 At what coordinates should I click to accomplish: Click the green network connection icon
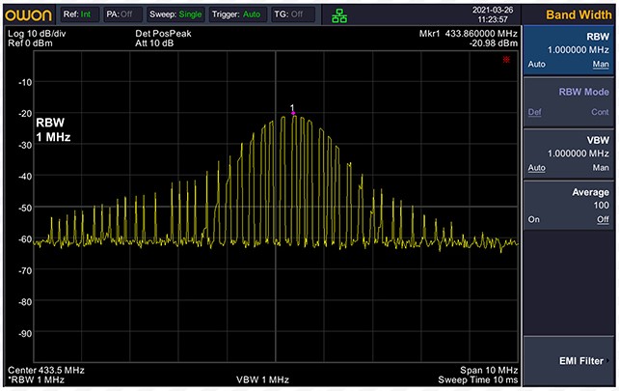point(338,14)
